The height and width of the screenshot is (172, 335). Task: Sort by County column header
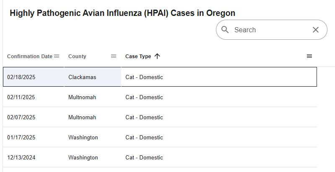(77, 56)
